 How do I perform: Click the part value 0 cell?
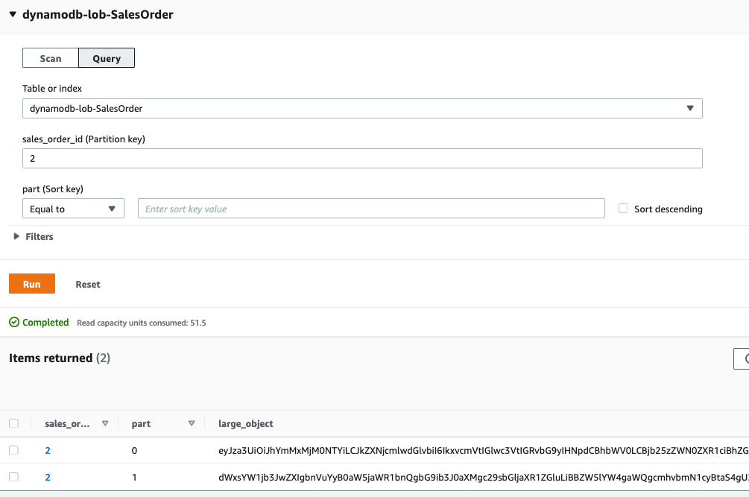tap(134, 450)
